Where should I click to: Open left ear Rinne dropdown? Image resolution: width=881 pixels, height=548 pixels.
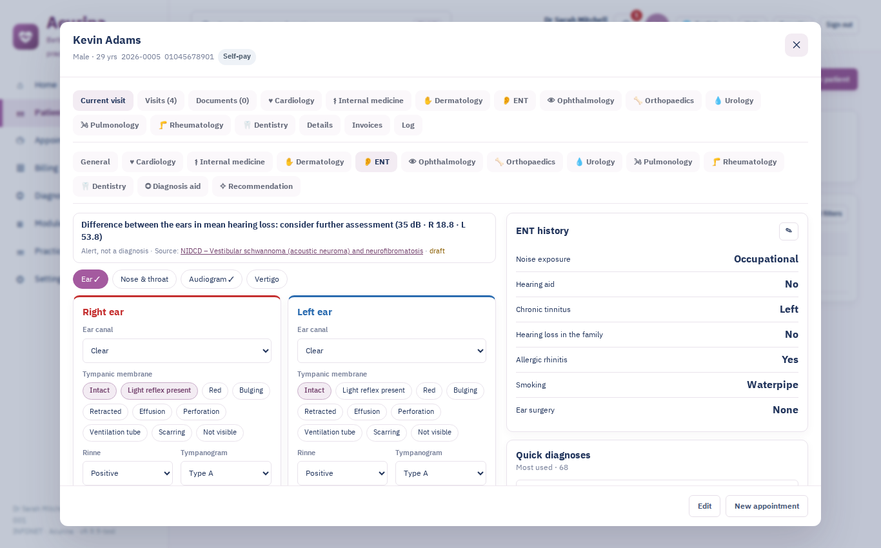tap(342, 473)
